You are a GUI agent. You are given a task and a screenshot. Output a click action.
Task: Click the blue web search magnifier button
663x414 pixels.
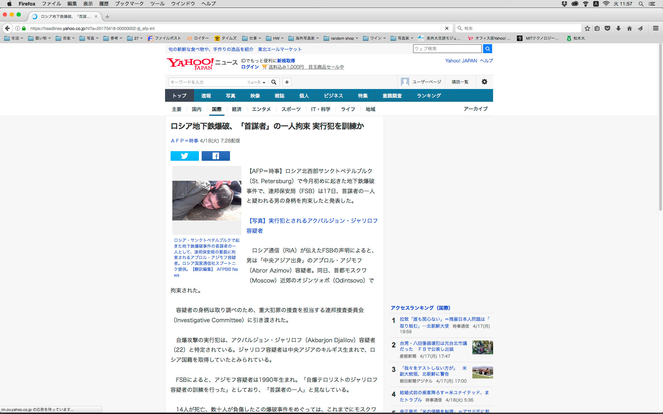487,49
